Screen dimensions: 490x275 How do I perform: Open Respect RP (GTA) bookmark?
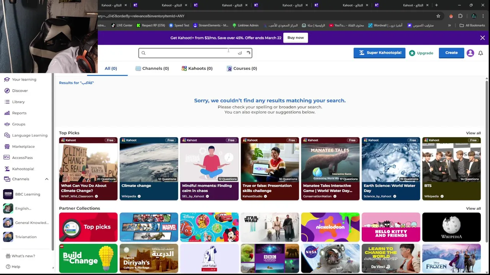click(x=151, y=26)
